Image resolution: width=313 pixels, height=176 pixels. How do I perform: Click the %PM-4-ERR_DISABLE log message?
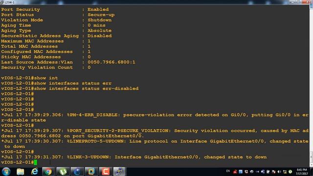click(155, 117)
